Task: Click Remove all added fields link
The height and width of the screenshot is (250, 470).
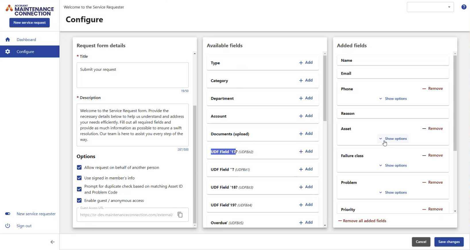Action: click(x=362, y=221)
